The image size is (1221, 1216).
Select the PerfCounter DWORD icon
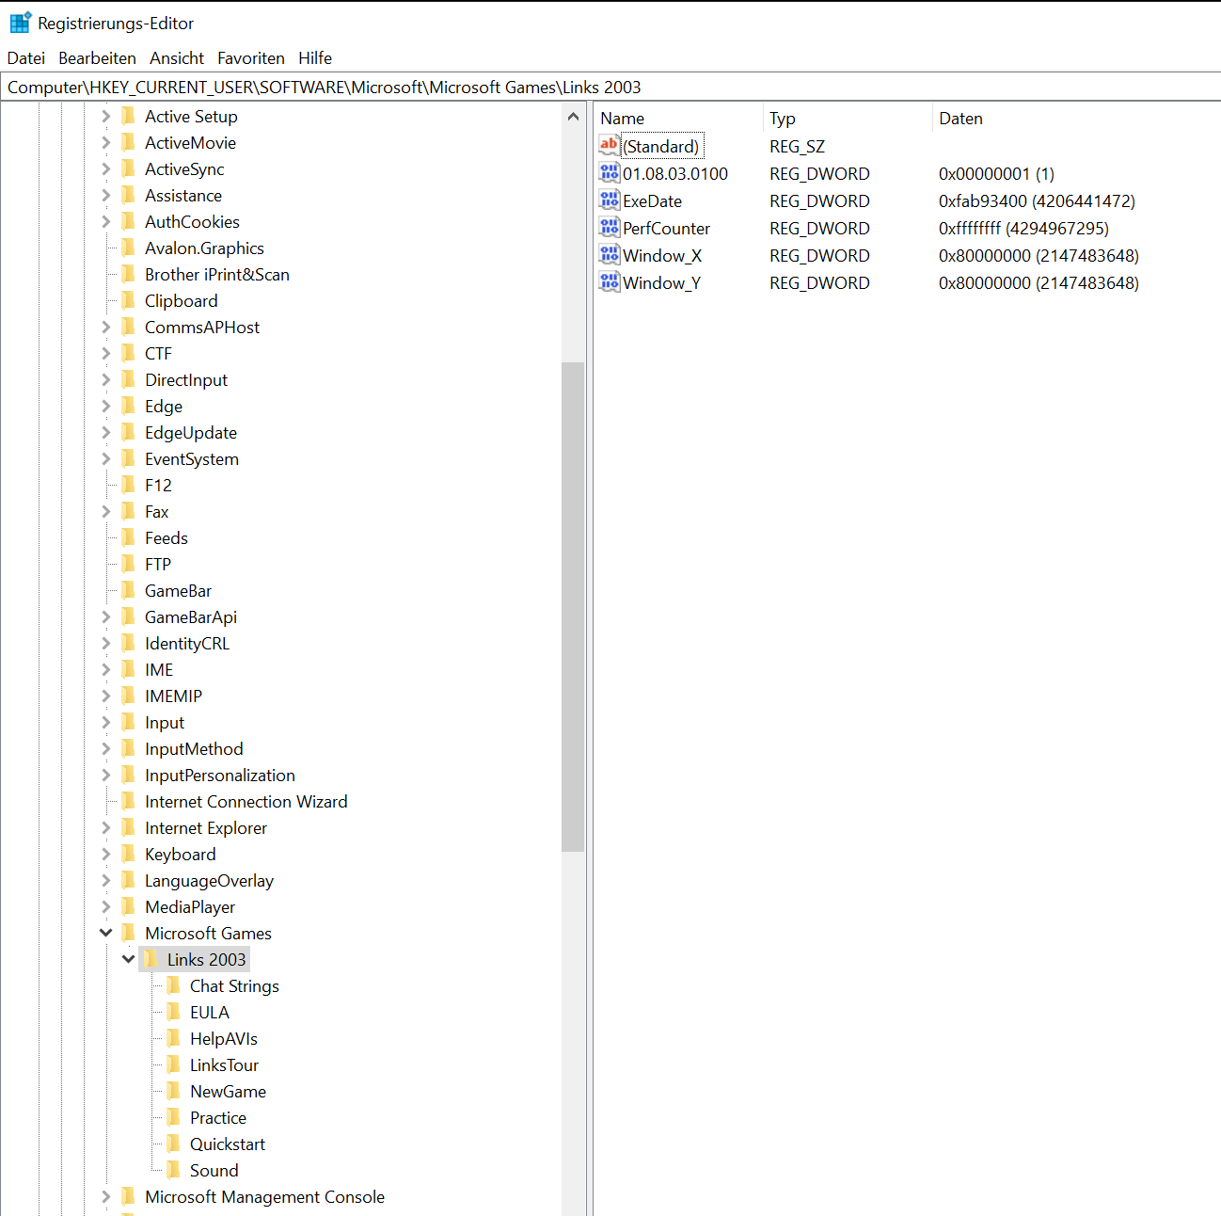click(x=610, y=228)
